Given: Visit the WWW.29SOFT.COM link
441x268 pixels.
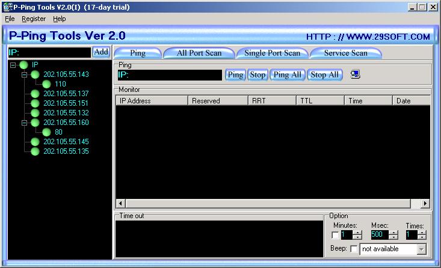Looking at the screenshot, I should pyautogui.click(x=368, y=37).
